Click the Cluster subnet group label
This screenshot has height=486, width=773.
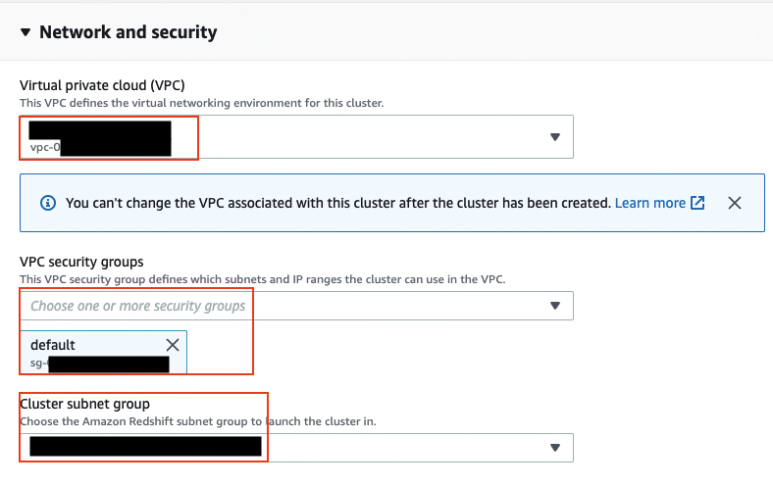(x=83, y=404)
